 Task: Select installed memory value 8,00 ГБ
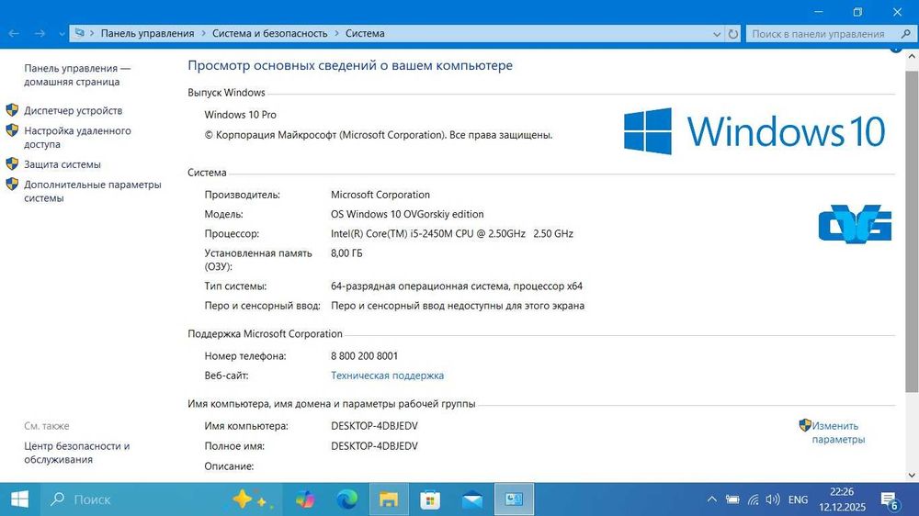(346, 253)
